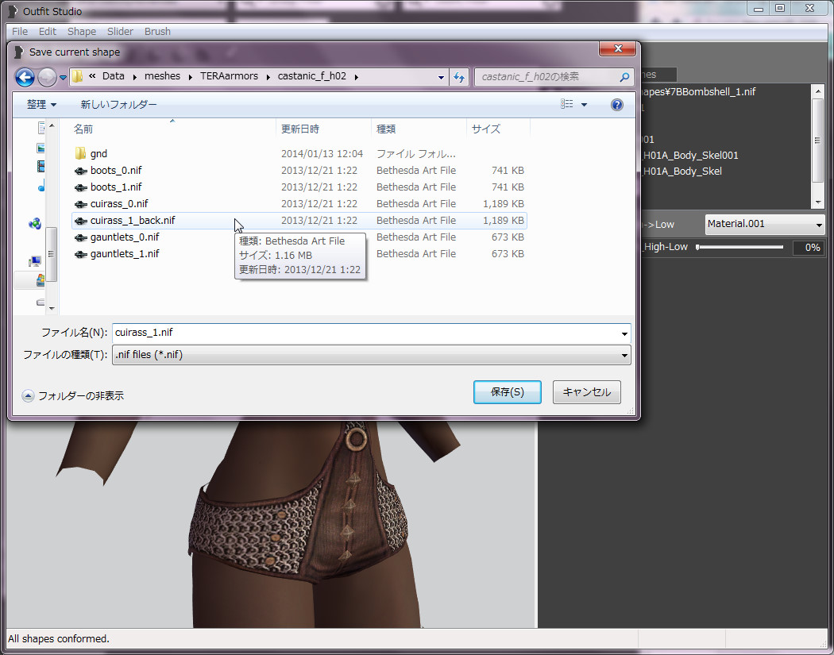This screenshot has height=655, width=834.
Task: Open the .nif files type combo box
Action: [371, 355]
